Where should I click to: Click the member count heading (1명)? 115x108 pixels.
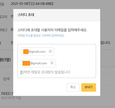(x=5, y=60)
